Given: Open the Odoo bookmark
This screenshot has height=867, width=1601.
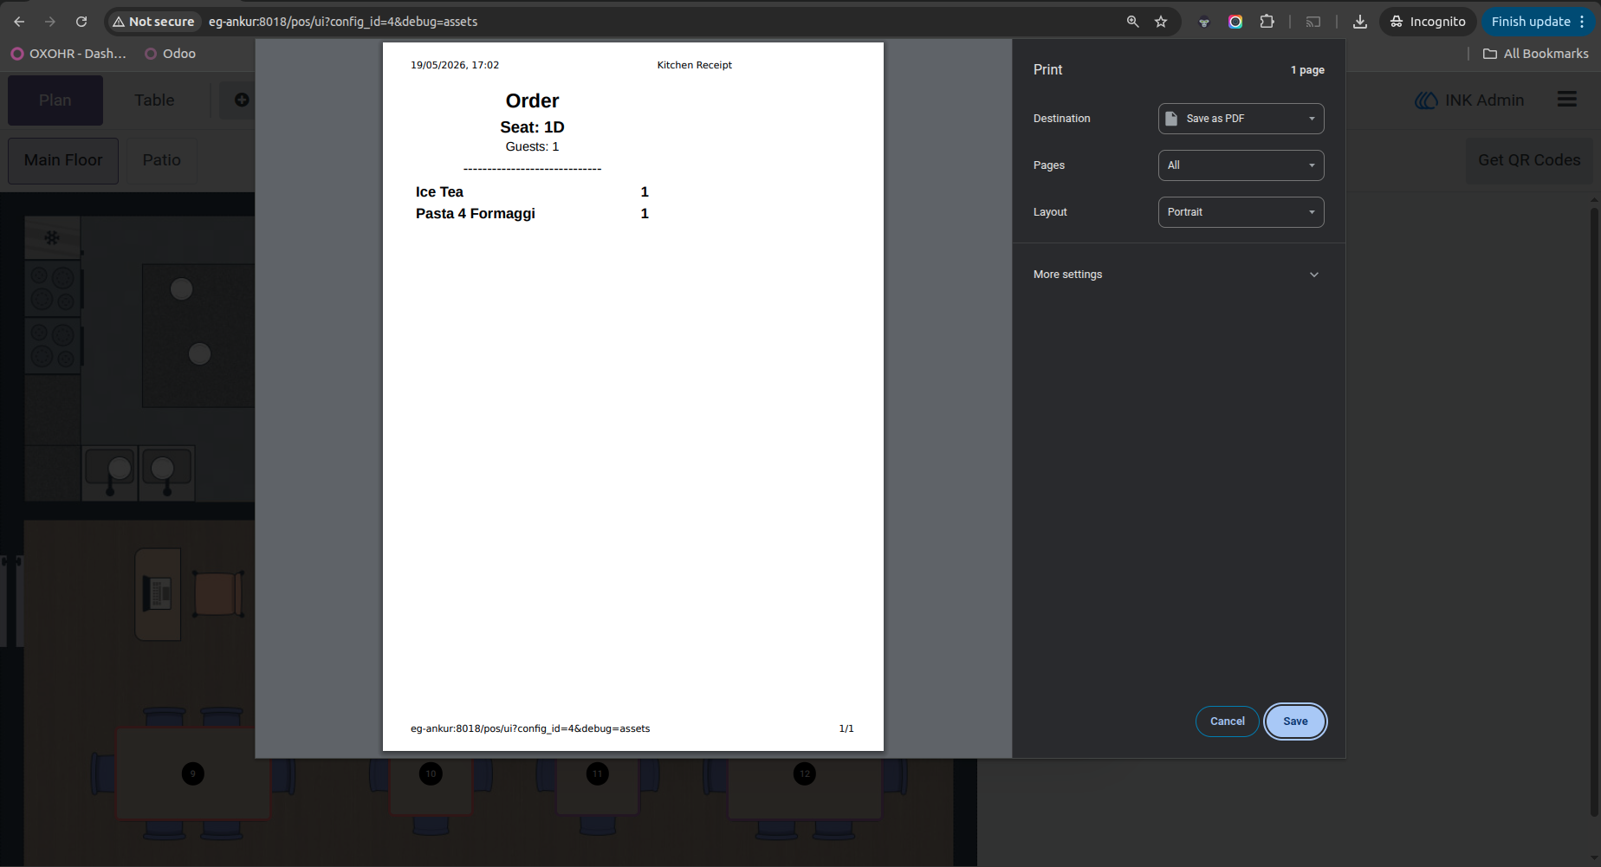Looking at the screenshot, I should coord(171,54).
